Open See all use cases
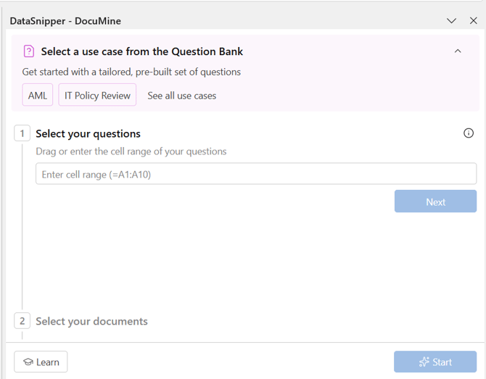 [182, 96]
